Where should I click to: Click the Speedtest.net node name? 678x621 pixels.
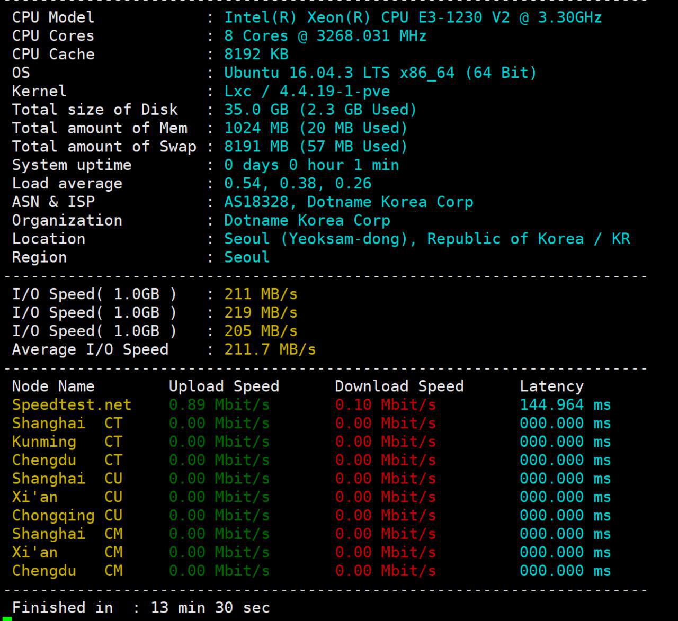click(72, 405)
